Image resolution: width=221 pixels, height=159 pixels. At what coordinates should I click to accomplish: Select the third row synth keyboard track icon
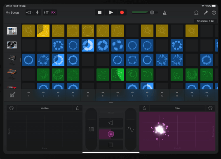[x=12, y=60]
